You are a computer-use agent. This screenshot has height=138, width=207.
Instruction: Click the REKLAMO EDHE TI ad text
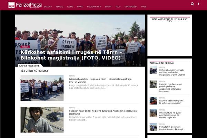click(170, 20)
